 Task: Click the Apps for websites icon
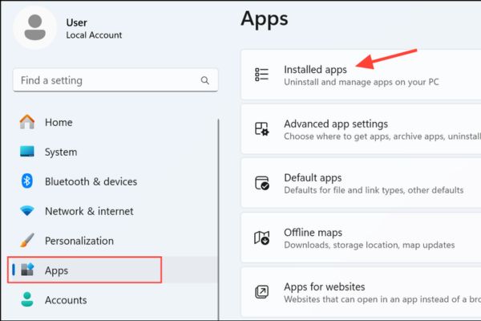(262, 293)
